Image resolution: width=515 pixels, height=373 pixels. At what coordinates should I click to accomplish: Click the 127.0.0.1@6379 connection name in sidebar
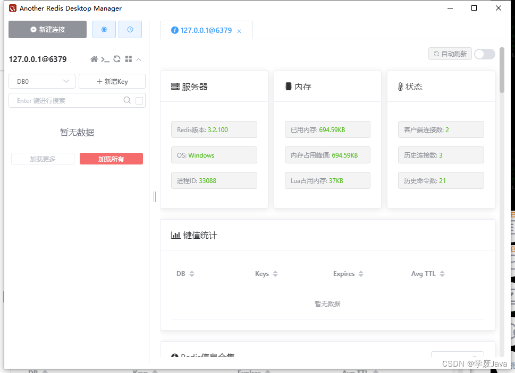pyautogui.click(x=37, y=59)
